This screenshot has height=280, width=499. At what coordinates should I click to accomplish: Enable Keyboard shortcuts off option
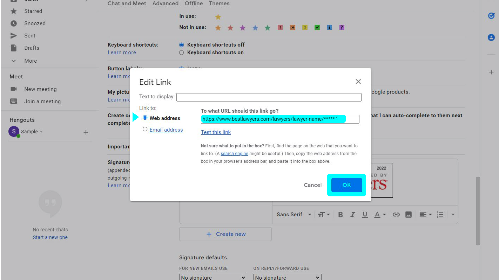[181, 44]
